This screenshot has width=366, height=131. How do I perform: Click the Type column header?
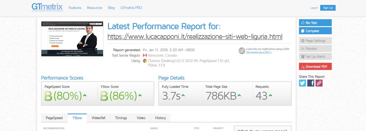tap(196, 128)
